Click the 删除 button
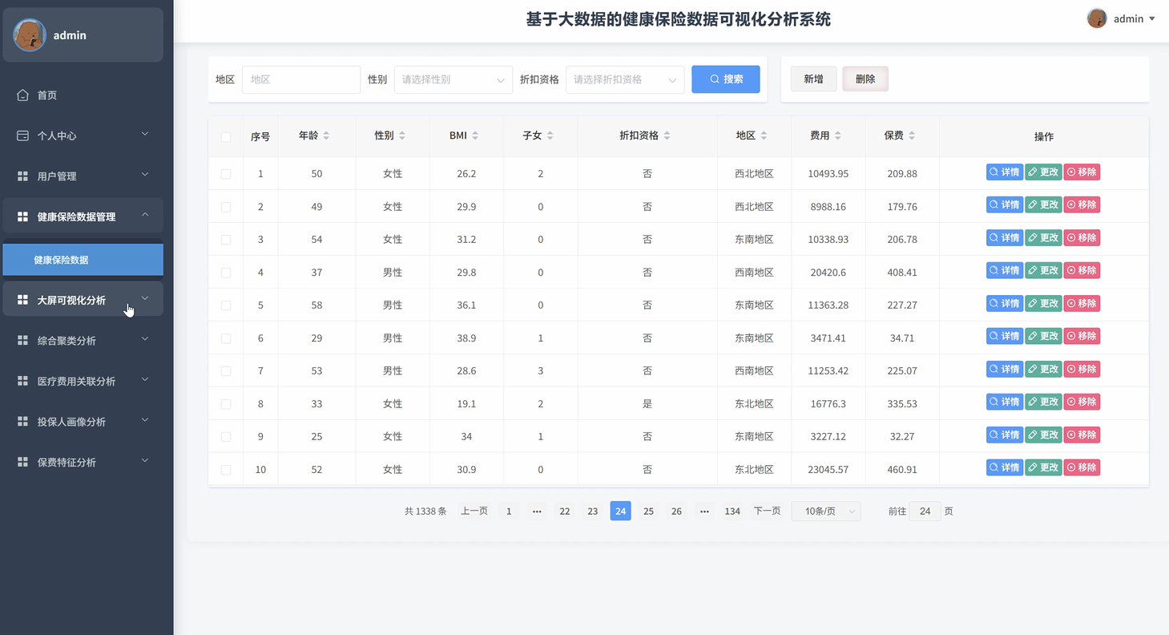Viewport: 1169px width, 635px height. point(865,79)
